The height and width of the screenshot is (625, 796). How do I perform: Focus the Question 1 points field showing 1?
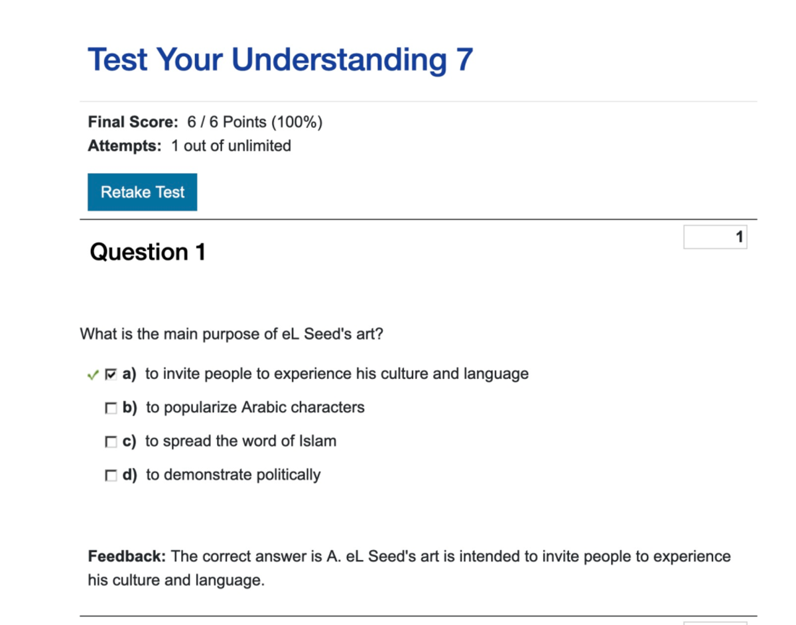tap(714, 237)
